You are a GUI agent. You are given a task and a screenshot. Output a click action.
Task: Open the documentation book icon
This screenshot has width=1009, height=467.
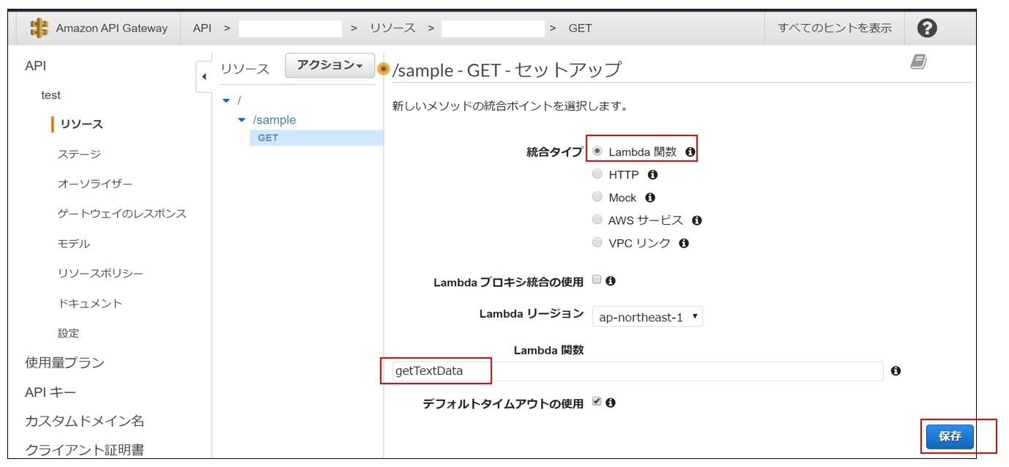pyautogui.click(x=918, y=63)
